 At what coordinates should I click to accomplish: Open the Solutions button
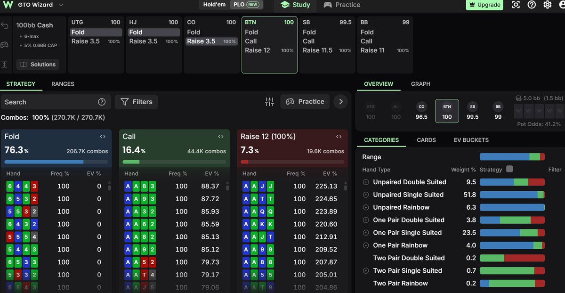pyautogui.click(x=38, y=65)
